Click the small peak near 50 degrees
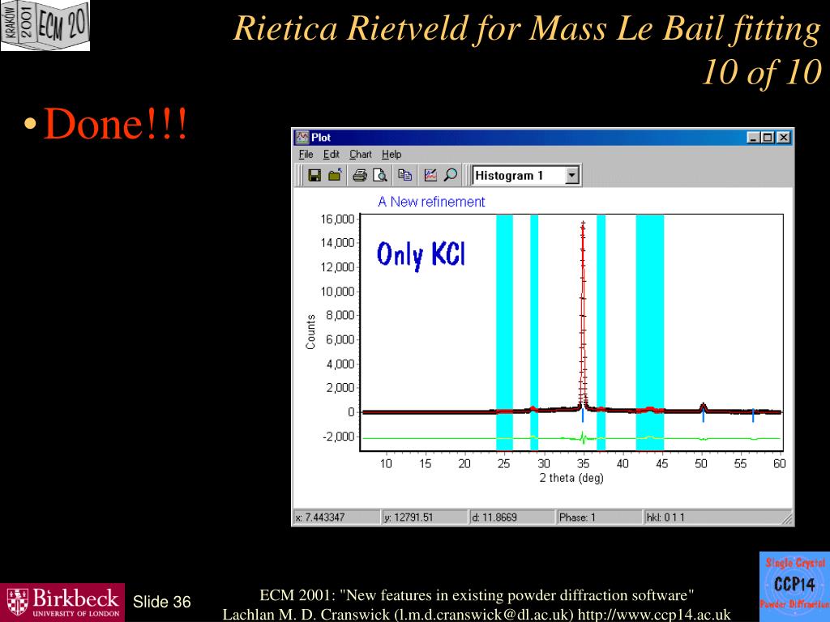 tap(703, 407)
